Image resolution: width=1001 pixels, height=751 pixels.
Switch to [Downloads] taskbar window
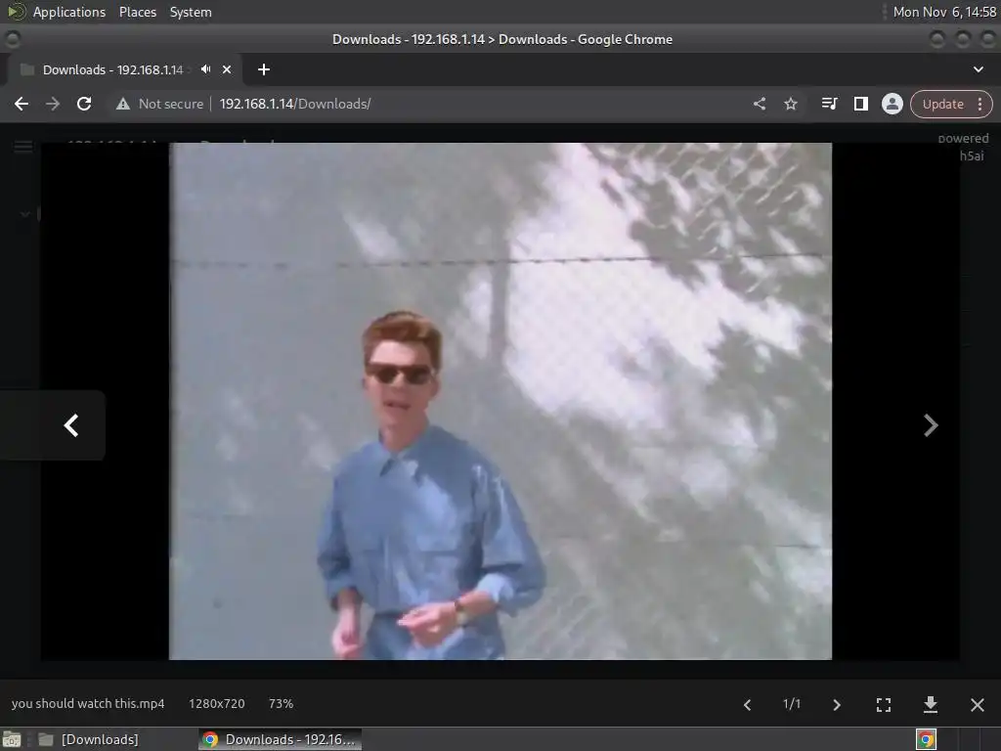[89, 739]
